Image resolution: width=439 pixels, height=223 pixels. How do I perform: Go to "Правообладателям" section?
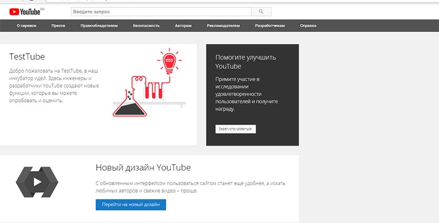tap(99, 25)
